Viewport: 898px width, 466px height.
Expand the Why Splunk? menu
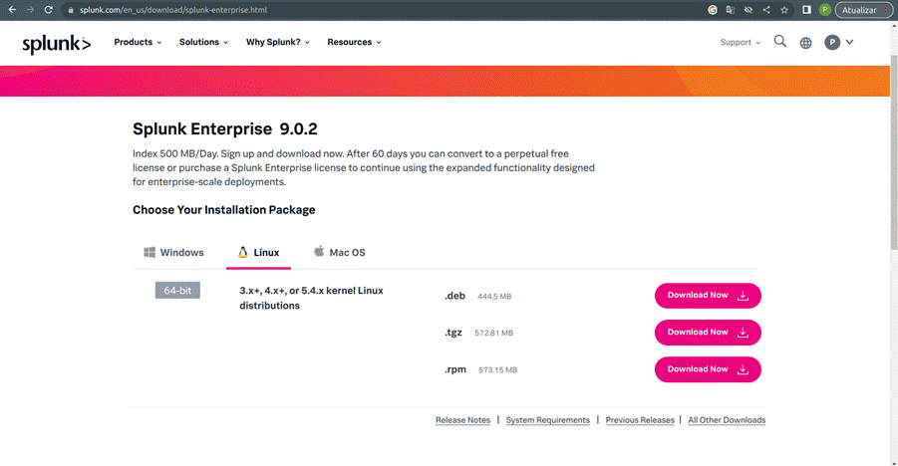278,43
